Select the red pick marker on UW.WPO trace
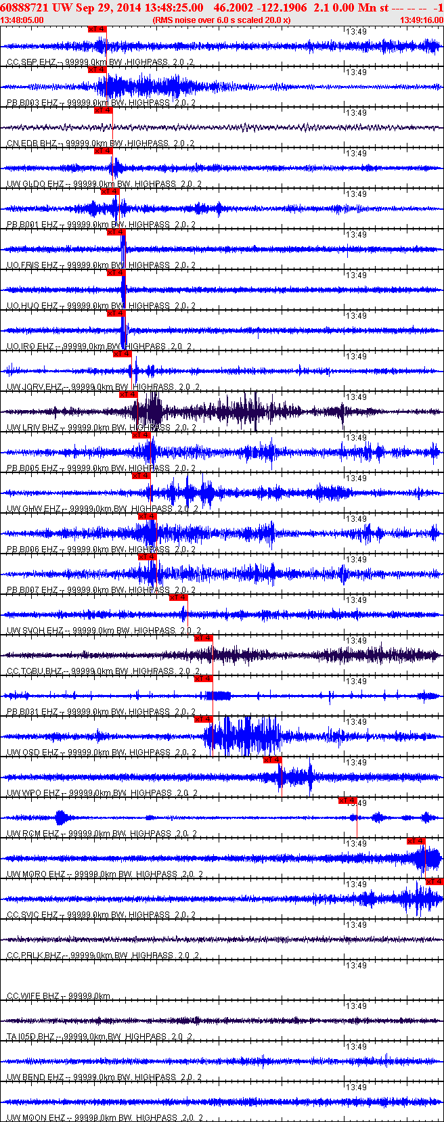This screenshot has height=1122, width=444. (x=272, y=760)
